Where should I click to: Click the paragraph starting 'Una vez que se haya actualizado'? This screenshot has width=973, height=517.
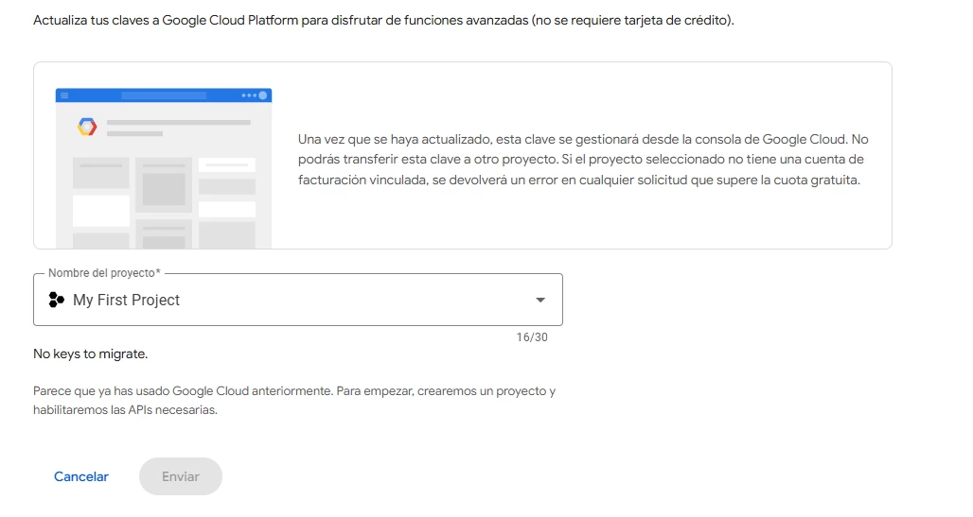(583, 160)
